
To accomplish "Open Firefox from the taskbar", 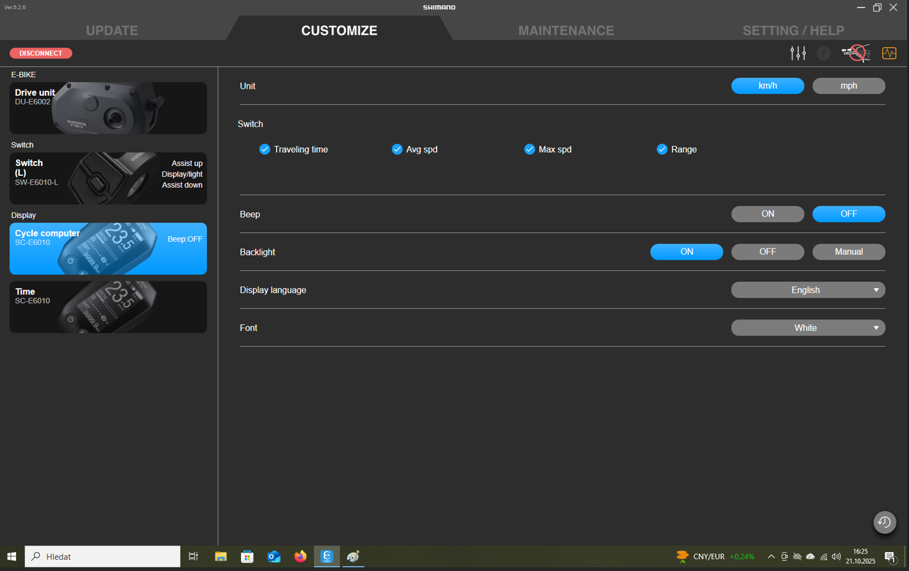I will pyautogui.click(x=300, y=556).
